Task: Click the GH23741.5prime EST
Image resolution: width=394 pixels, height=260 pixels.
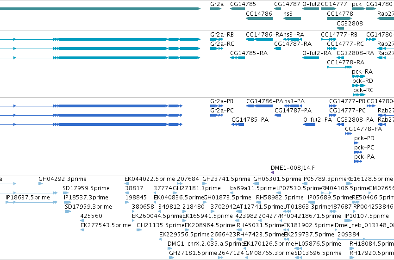Action: click(x=204, y=184)
